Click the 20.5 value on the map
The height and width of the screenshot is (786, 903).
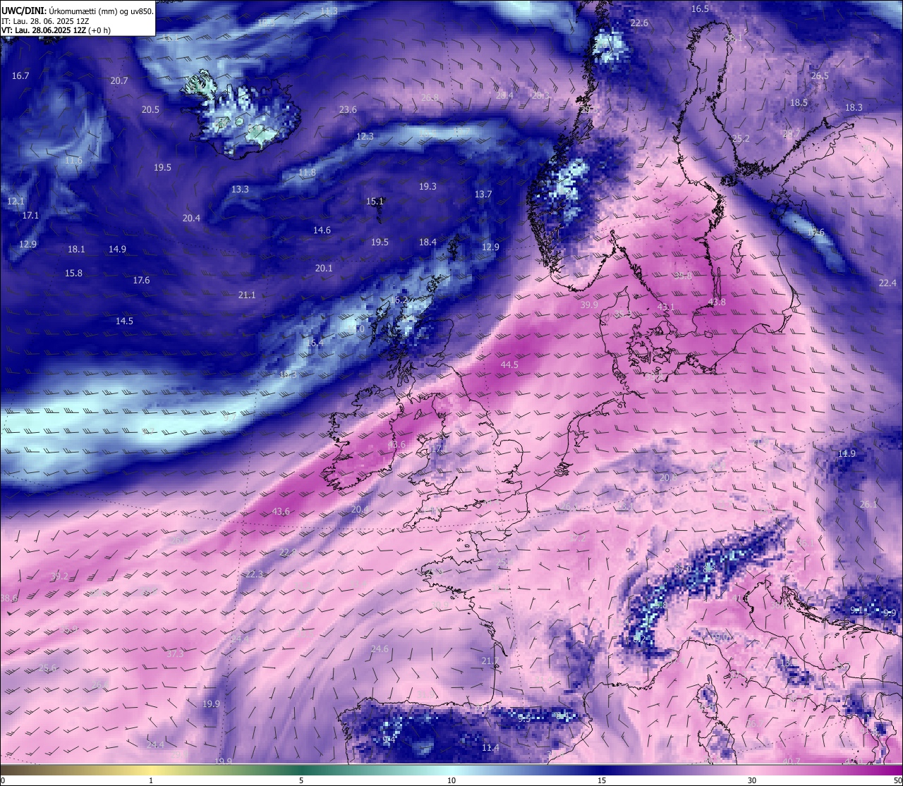[150, 109]
